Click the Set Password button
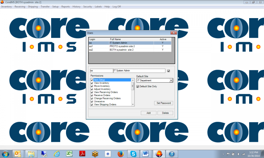Image resolution: width=264 pixels, height=158 pixels. pos(163,103)
